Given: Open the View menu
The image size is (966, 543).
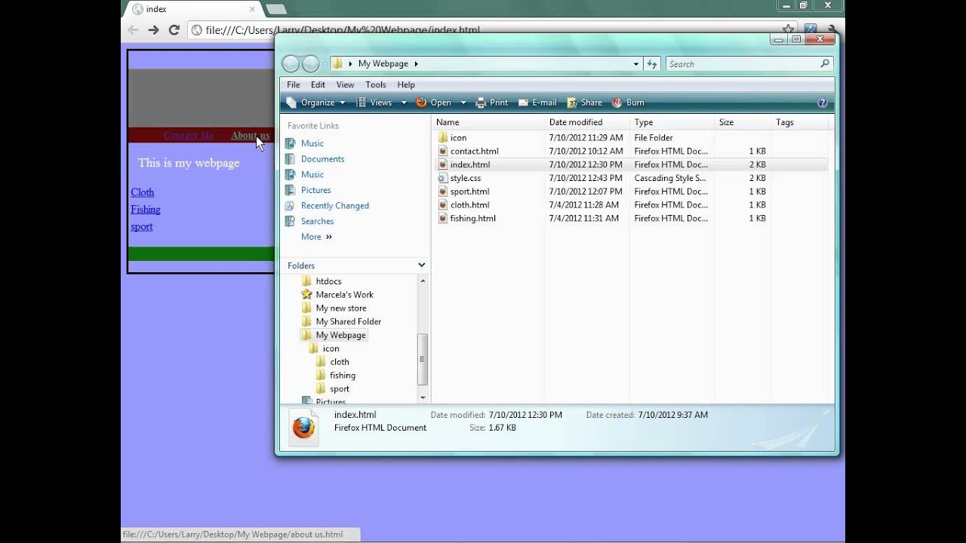Looking at the screenshot, I should [345, 84].
